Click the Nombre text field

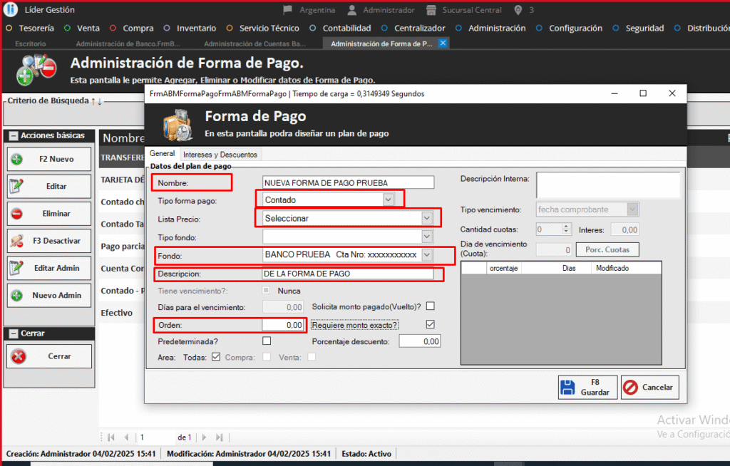pyautogui.click(x=348, y=182)
